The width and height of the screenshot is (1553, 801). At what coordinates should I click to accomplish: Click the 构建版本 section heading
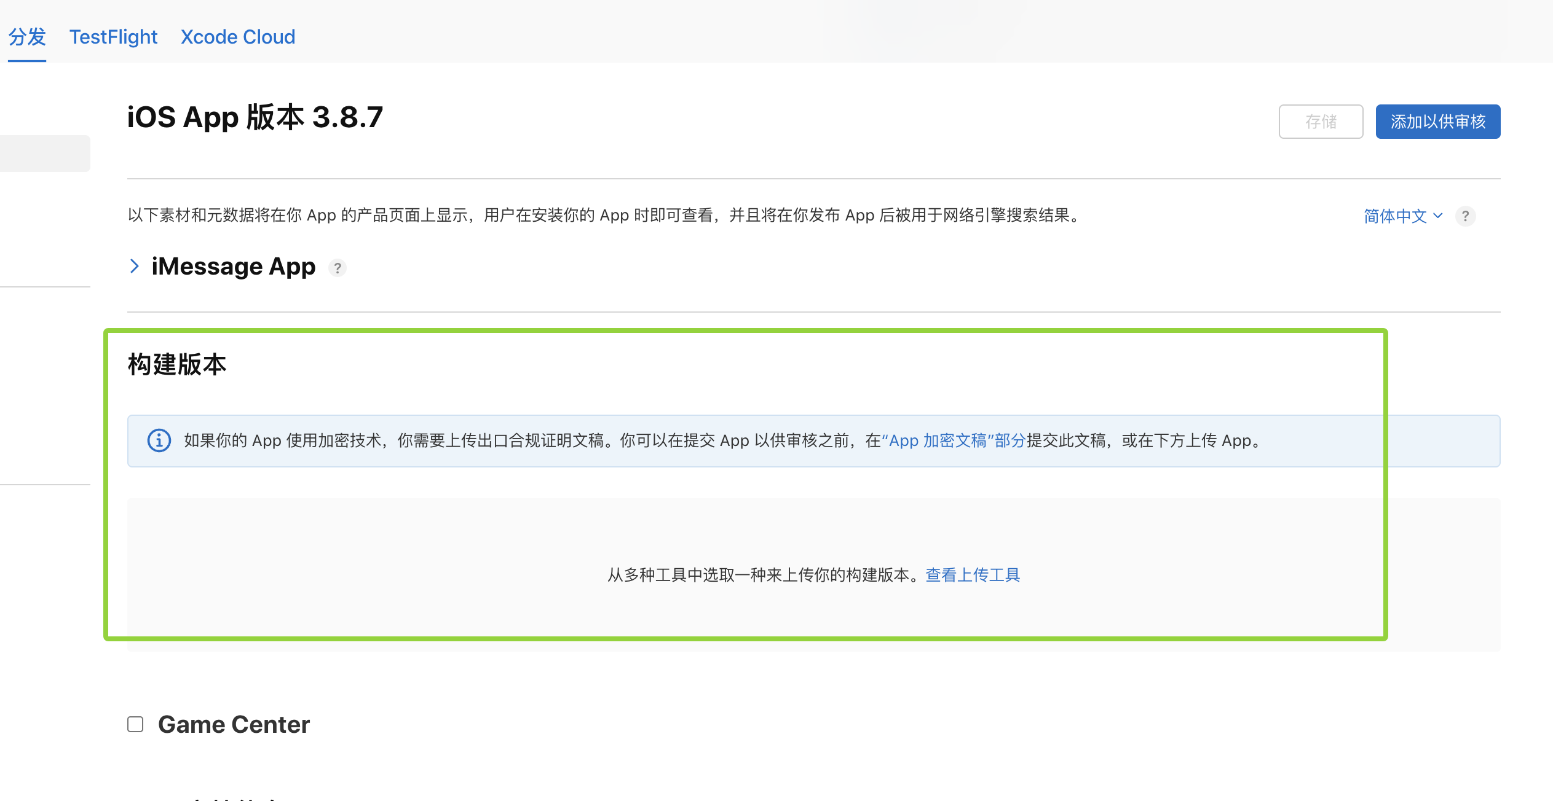tap(177, 364)
